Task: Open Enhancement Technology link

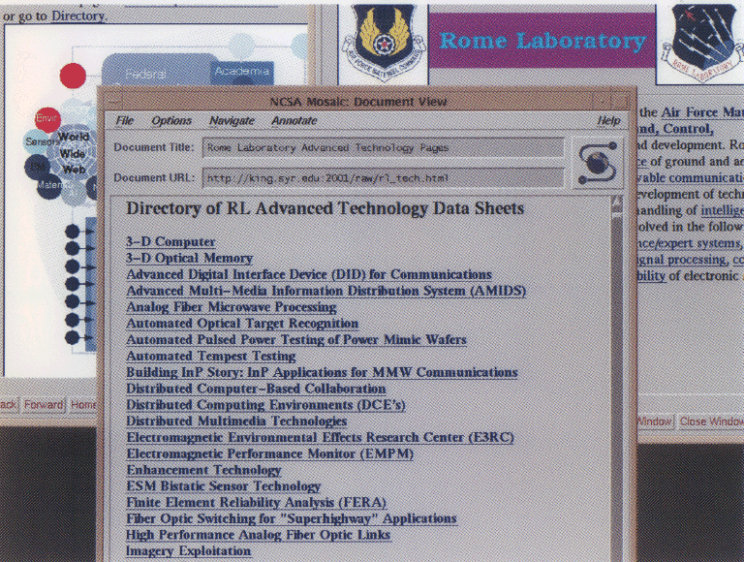Action: [203, 470]
